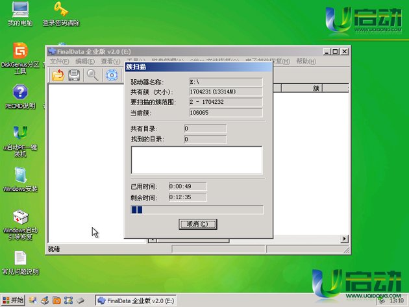Click the FinalData taskbar button

pos(135,301)
